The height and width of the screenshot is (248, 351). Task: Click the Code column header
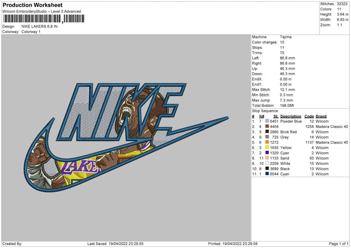tap(309, 116)
